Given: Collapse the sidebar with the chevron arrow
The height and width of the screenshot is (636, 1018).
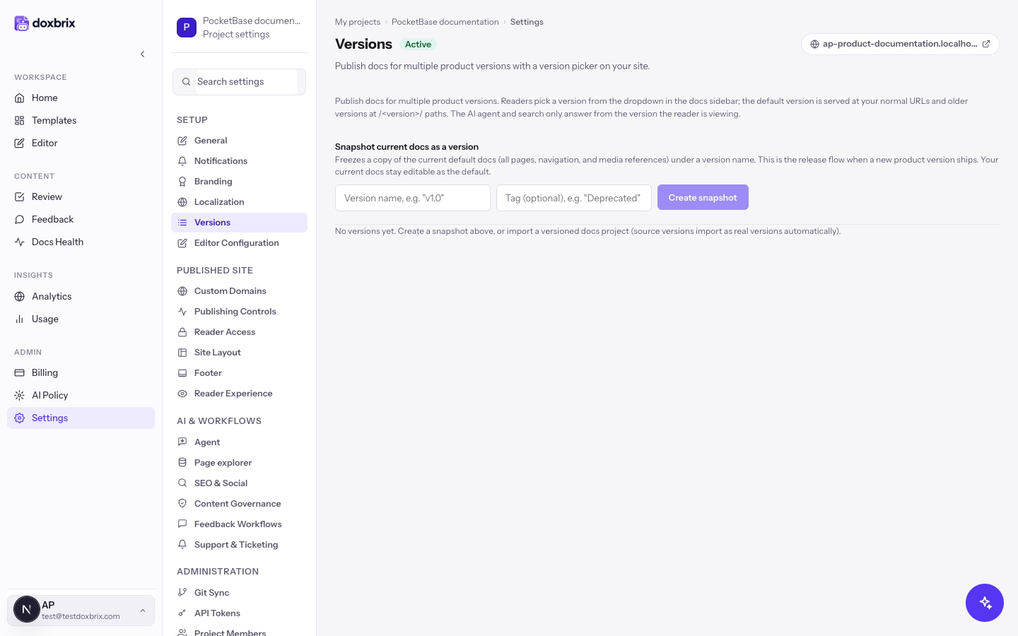Looking at the screenshot, I should [x=142, y=54].
